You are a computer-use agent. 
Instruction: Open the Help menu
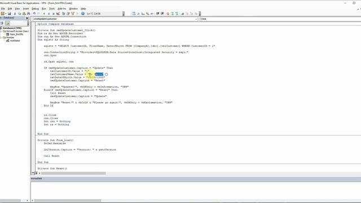click(83, 8)
